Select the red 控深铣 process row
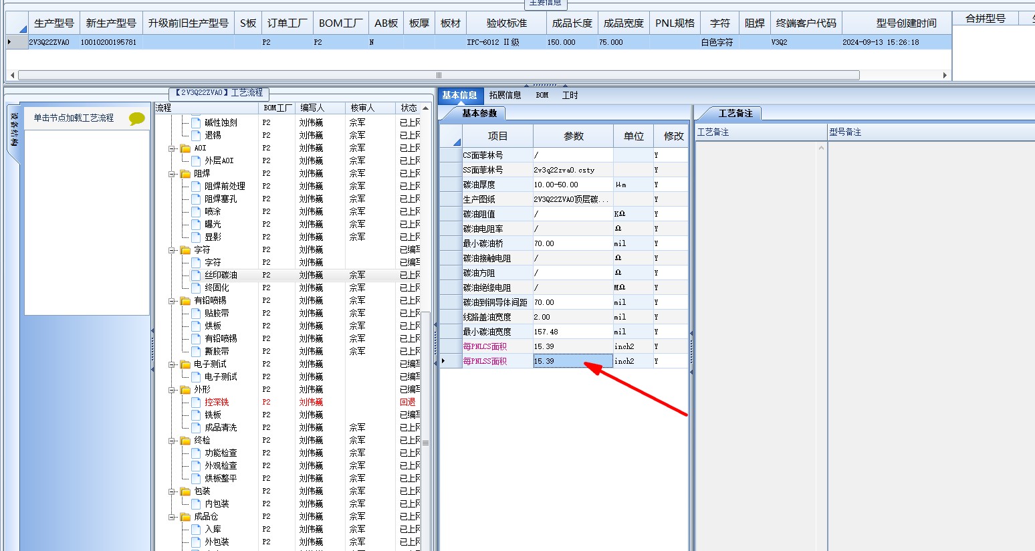1035x551 pixels. tap(288, 403)
